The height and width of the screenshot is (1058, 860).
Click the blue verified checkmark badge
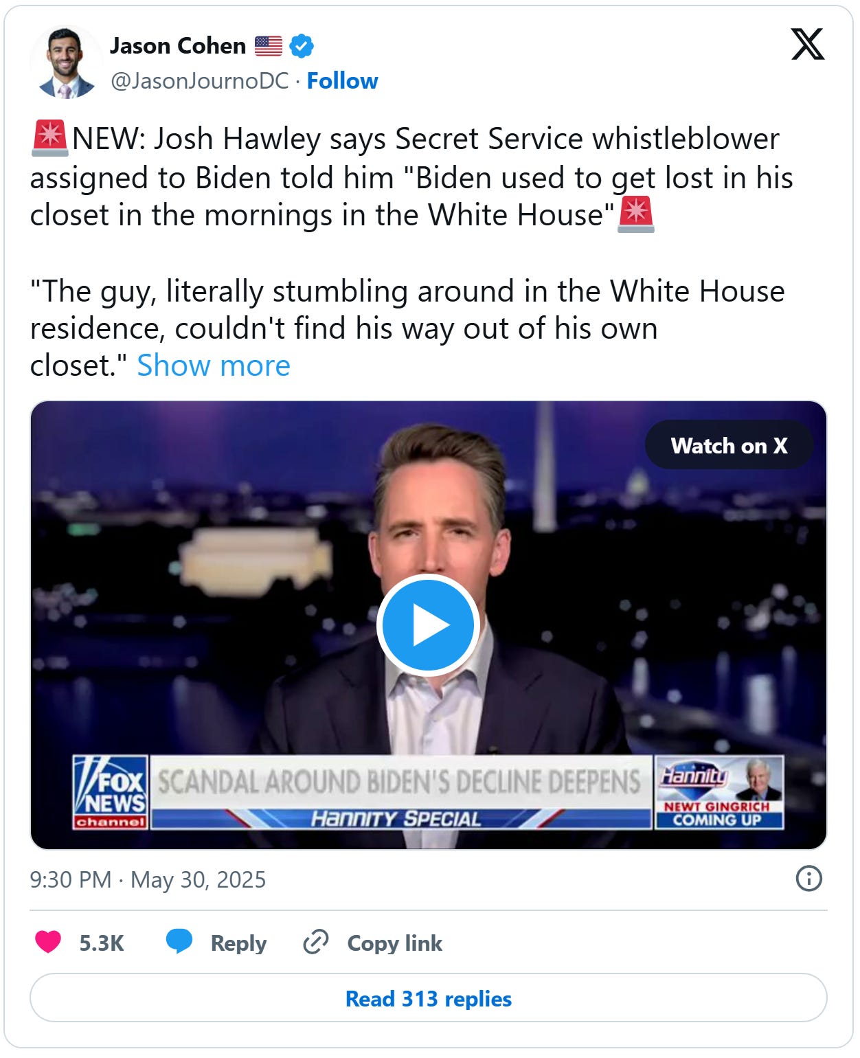[x=302, y=46]
